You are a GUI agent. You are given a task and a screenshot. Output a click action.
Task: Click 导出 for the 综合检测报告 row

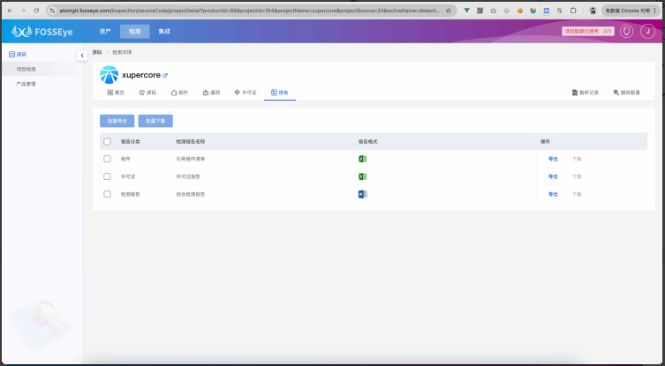click(x=553, y=194)
